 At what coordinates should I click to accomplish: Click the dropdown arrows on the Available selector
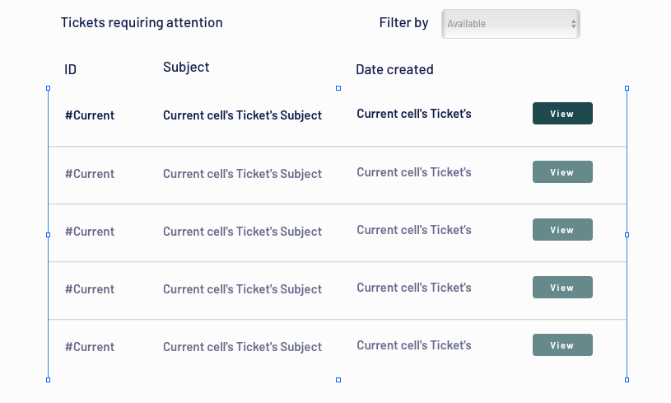point(573,24)
